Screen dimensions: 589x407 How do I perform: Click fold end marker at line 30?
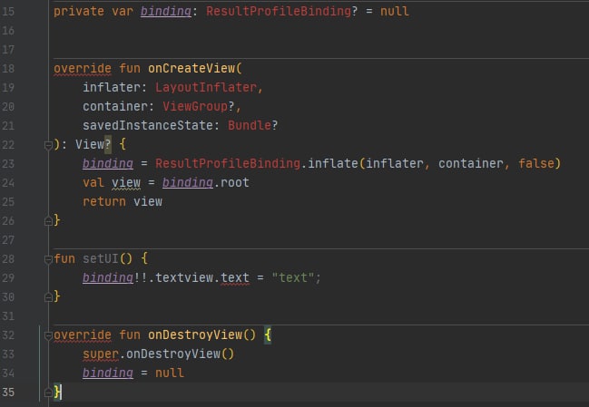coord(48,297)
